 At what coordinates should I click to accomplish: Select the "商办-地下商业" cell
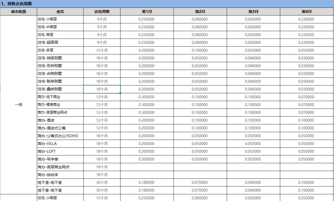[60, 97]
